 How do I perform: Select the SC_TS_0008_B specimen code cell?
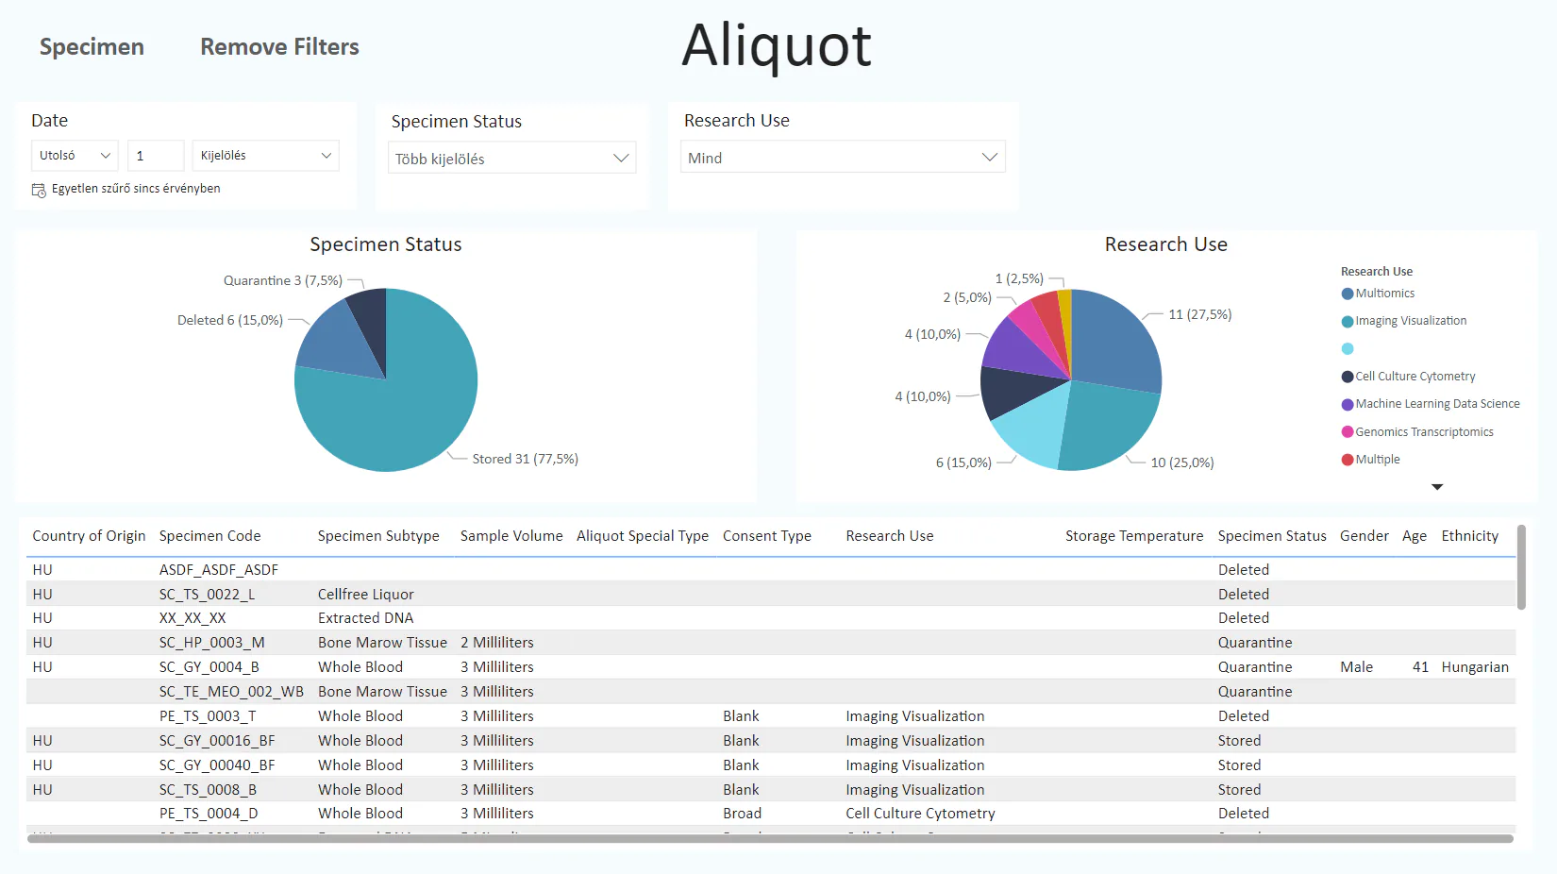tap(208, 790)
